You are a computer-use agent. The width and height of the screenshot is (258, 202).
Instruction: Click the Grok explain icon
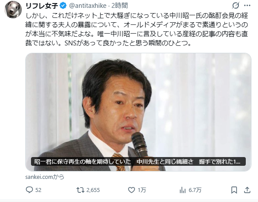point(235,6)
